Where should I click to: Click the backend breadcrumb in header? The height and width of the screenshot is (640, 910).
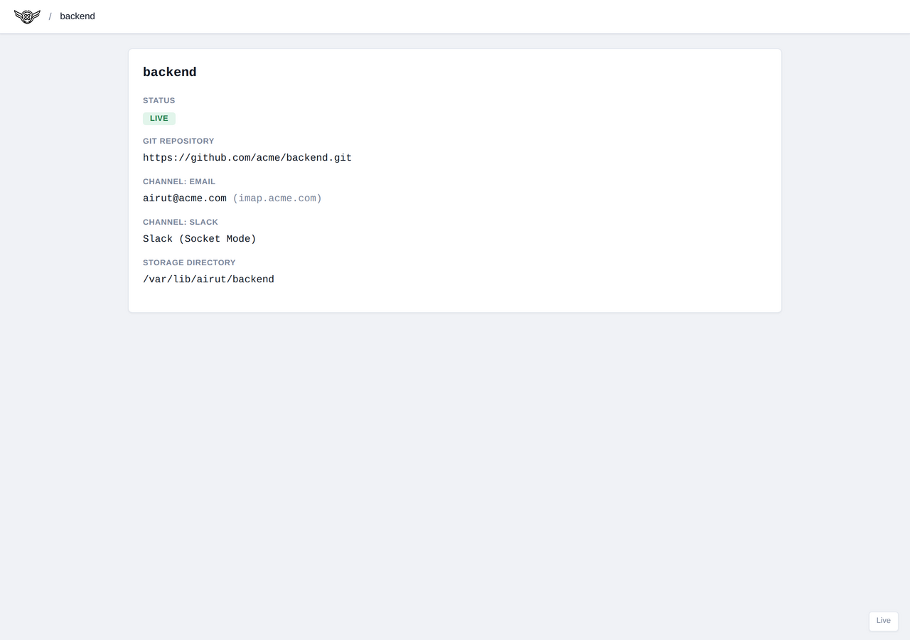click(x=77, y=16)
